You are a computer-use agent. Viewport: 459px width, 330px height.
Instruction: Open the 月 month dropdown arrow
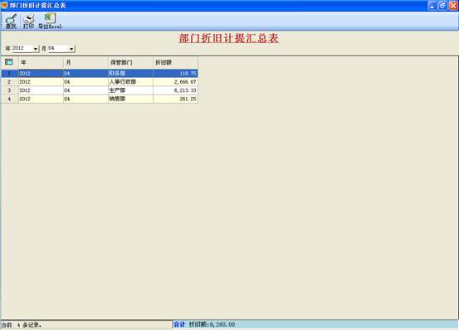[x=71, y=49]
